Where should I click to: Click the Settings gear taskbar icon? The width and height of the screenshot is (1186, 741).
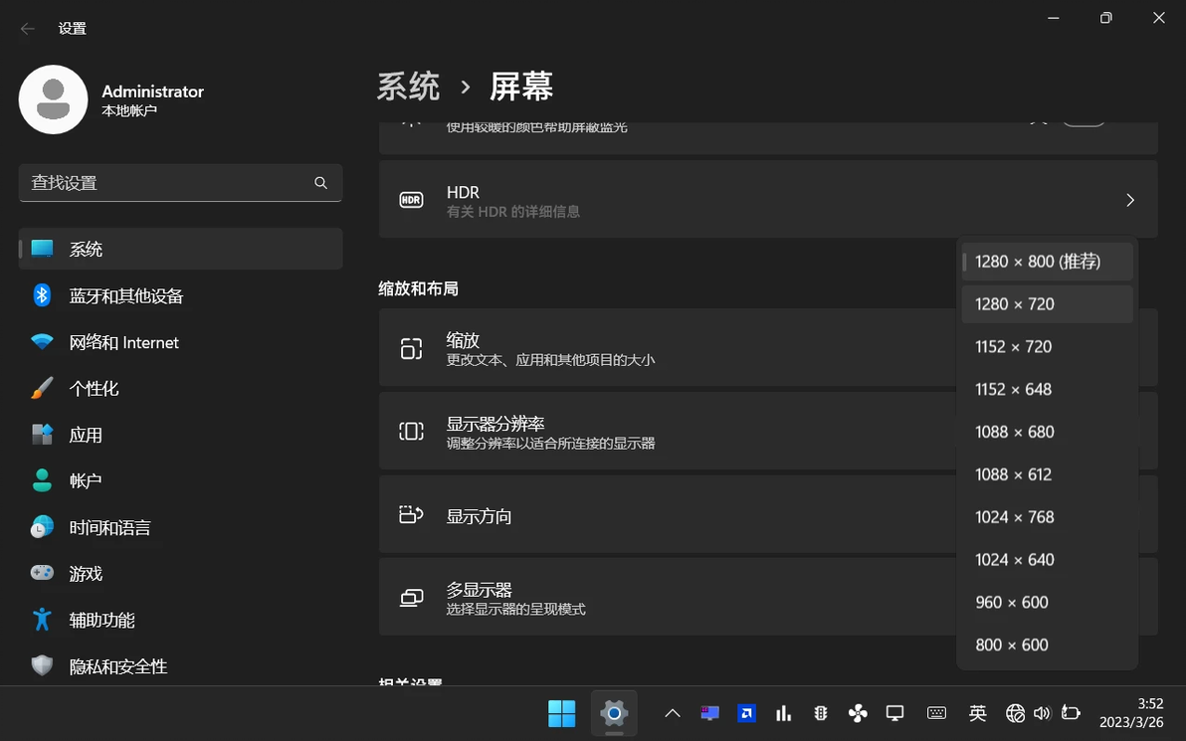[x=614, y=713]
